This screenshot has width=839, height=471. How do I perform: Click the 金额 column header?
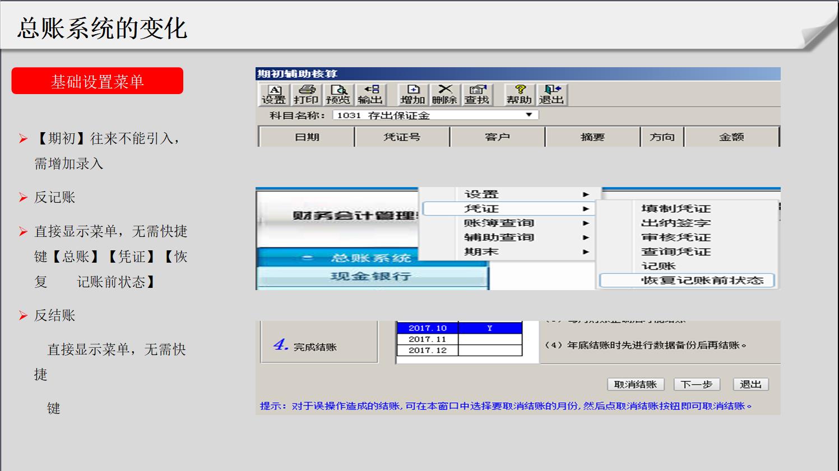(731, 137)
